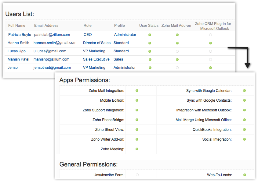The width and height of the screenshot is (258, 182).
Task: Disable Outlook plug-in for Jenso
Action: coord(210,68)
